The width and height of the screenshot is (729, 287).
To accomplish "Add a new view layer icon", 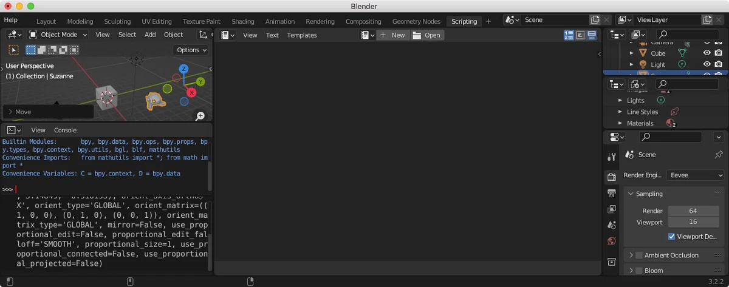I will 707,20.
